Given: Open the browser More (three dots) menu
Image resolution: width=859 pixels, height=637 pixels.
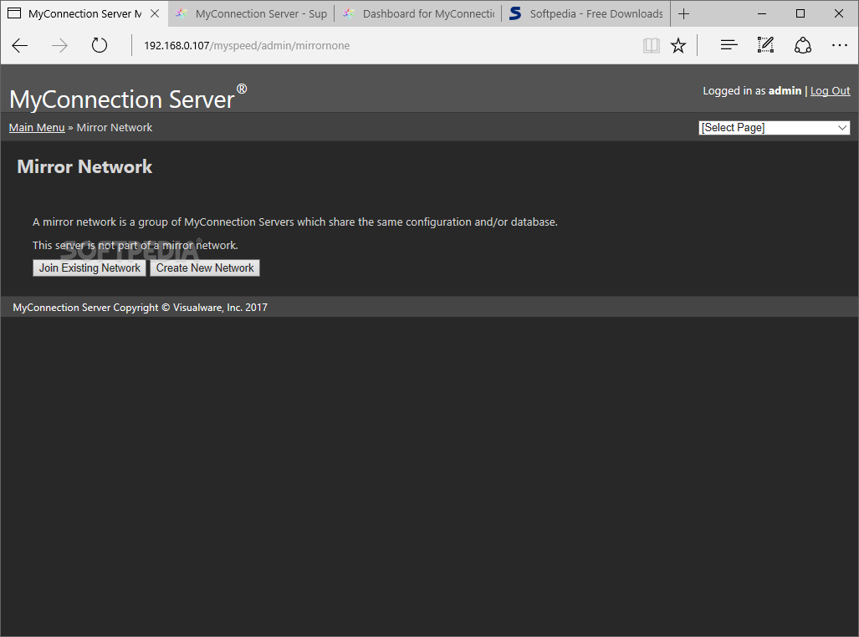Looking at the screenshot, I should 839,45.
